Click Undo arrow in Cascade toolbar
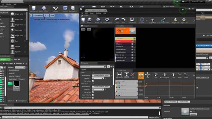This screenshot has height=119, width=212. pos(117,20)
